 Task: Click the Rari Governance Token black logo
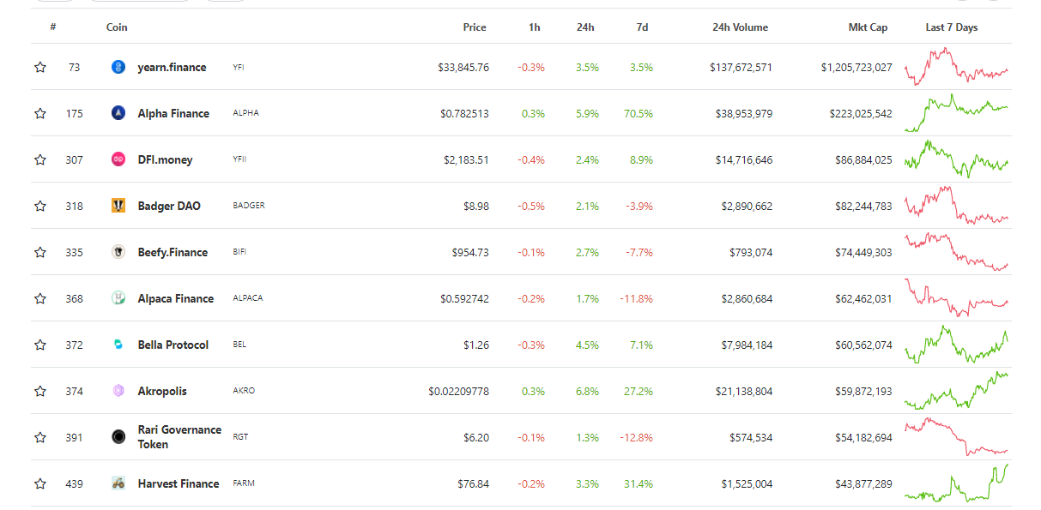click(118, 437)
